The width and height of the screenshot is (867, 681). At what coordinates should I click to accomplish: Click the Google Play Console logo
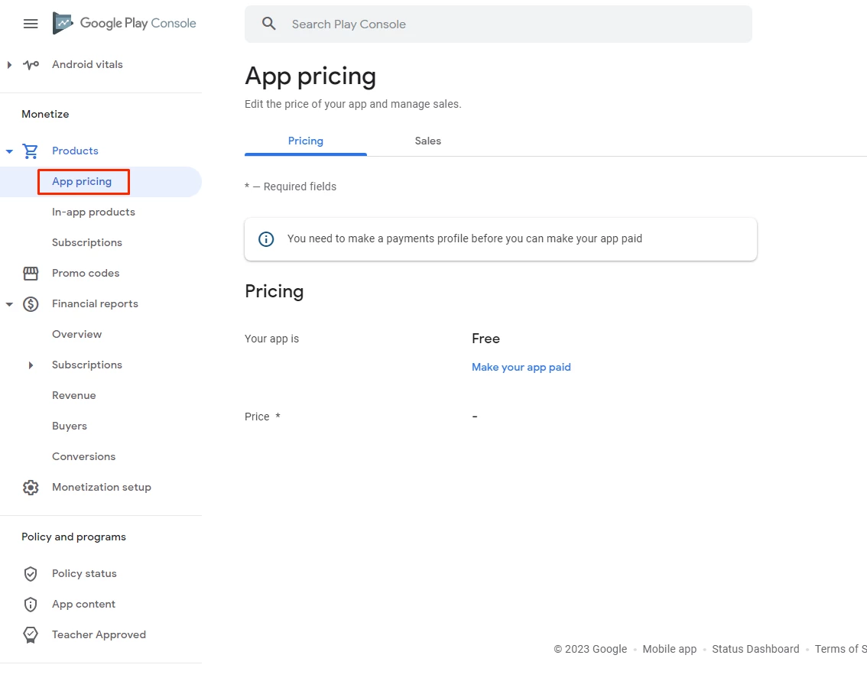125,24
